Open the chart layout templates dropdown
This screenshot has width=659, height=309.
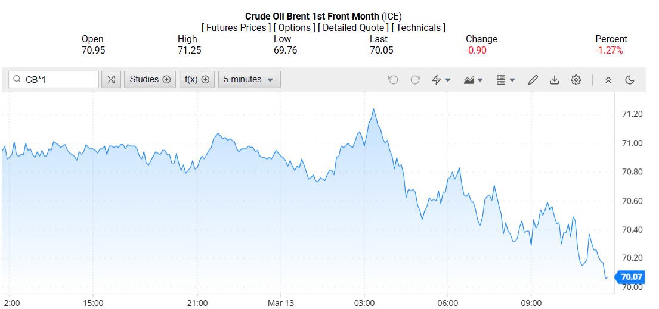coord(505,80)
